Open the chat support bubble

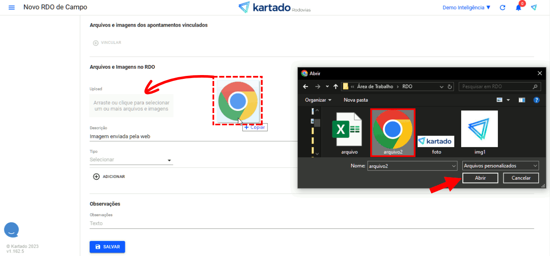click(x=11, y=230)
